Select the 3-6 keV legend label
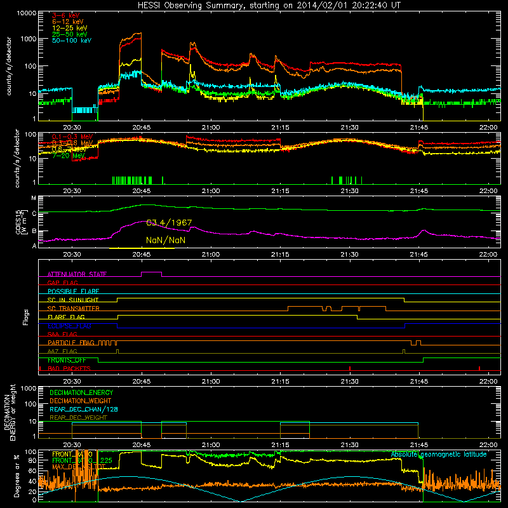The image size is (508, 508). pyautogui.click(x=66, y=15)
